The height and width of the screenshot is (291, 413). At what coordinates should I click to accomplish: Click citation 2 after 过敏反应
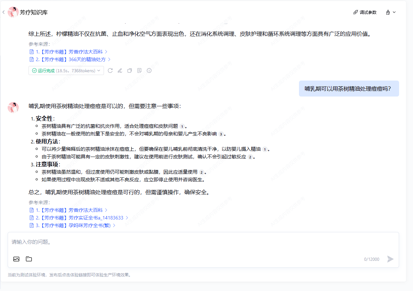click(250, 157)
